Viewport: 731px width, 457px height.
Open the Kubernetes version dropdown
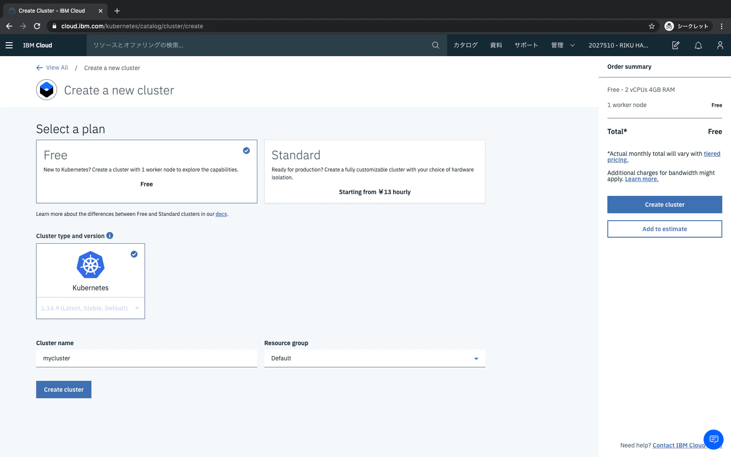(x=91, y=308)
